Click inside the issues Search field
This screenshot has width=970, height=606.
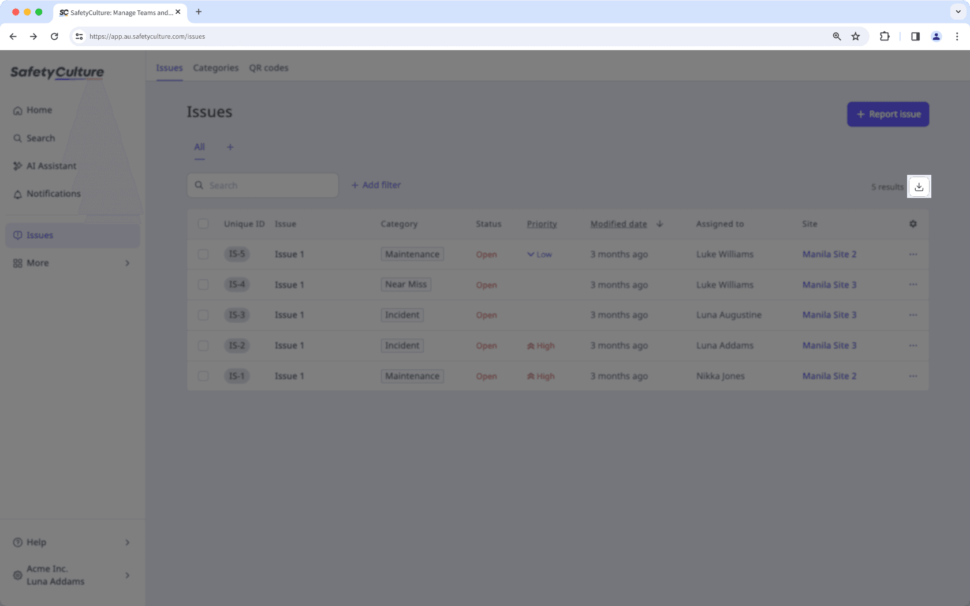(263, 185)
